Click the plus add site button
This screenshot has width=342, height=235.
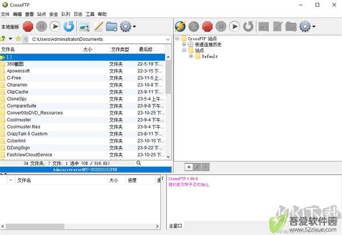189,167
